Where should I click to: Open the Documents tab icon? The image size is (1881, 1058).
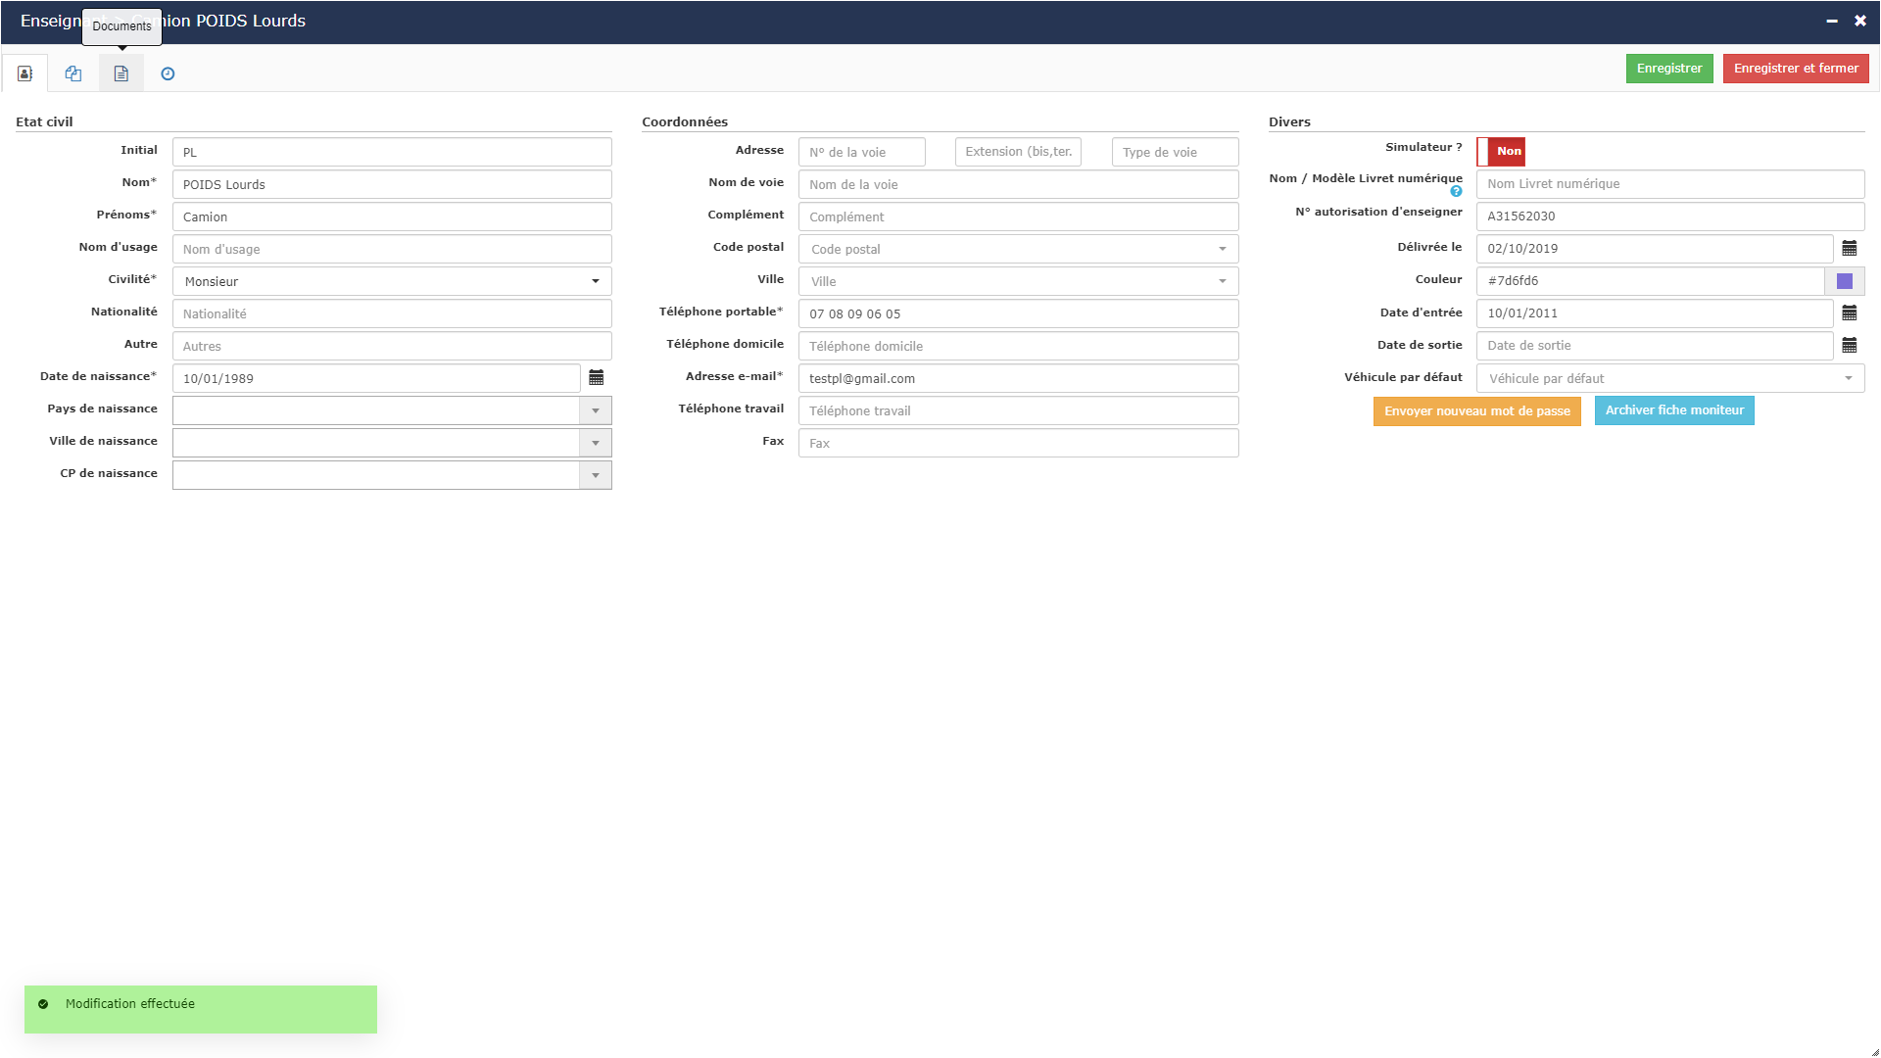(121, 73)
